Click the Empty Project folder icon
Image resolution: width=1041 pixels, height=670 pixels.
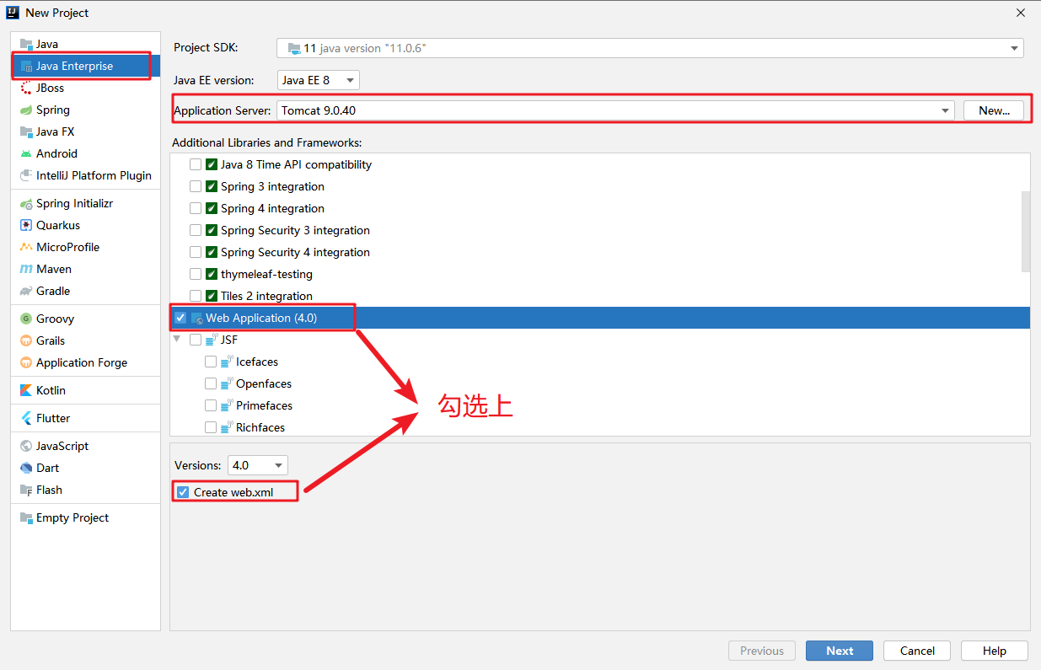pos(26,517)
